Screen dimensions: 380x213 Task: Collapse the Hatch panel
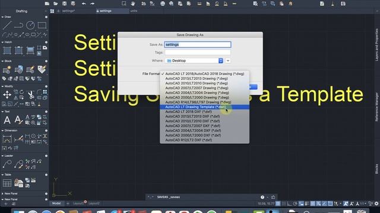2,42
